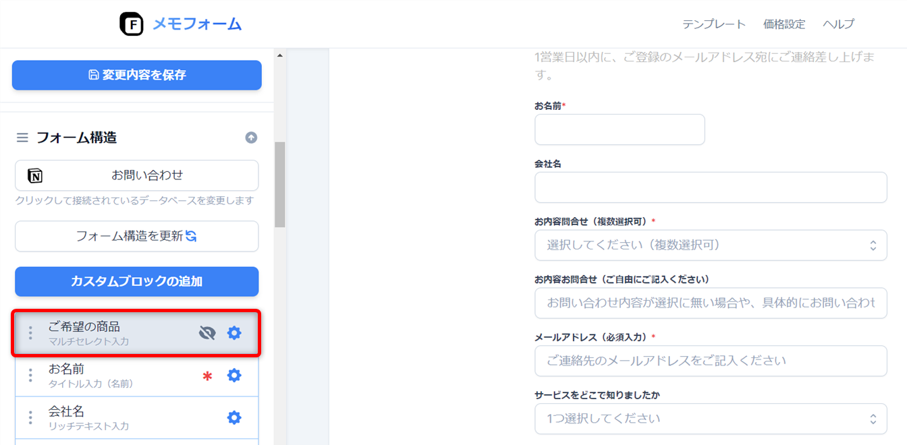The height and width of the screenshot is (445, 907).
Task: Click the メモフォーム logo icon
Action: (x=132, y=24)
